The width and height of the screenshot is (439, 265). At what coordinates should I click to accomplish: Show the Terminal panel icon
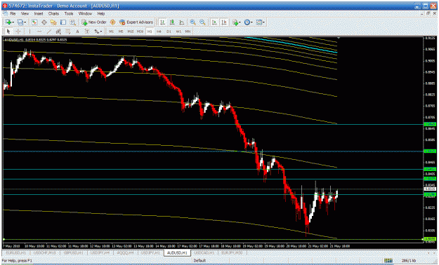63,22
